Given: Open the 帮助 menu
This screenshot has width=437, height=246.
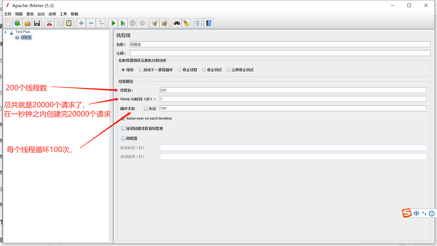Looking at the screenshot, I should tap(74, 14).
